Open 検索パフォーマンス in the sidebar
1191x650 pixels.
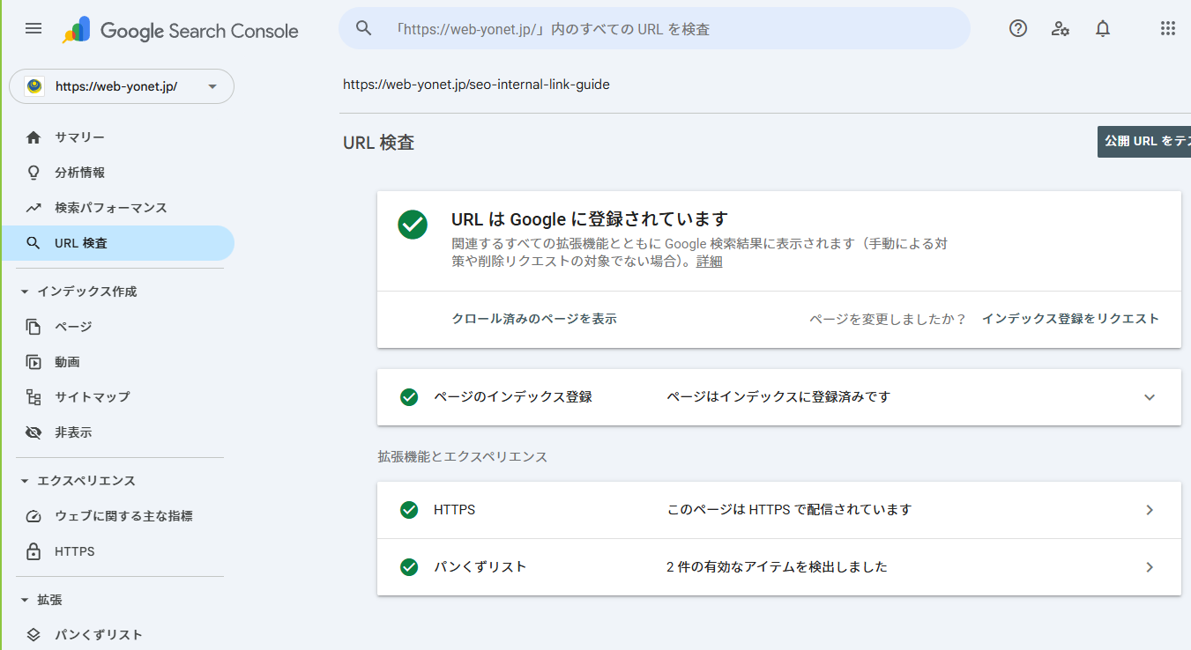110,208
